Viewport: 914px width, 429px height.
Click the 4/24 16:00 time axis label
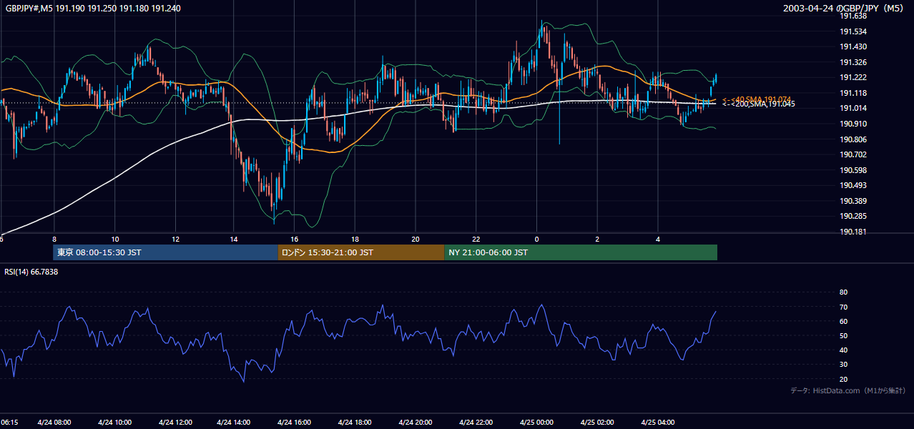(x=295, y=423)
